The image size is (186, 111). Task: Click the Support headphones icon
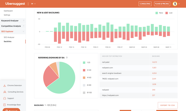5,98
